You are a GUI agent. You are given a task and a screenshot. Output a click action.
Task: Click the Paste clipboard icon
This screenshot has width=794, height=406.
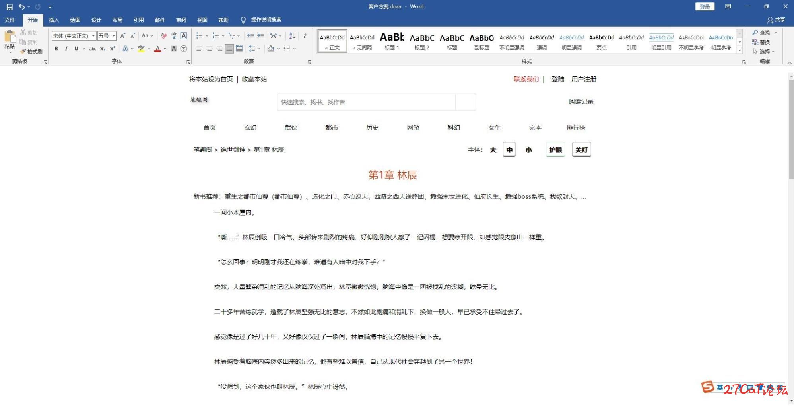tap(10, 37)
